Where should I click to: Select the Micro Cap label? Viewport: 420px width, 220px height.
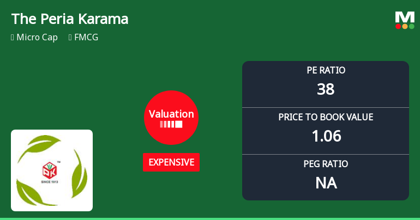pos(37,38)
